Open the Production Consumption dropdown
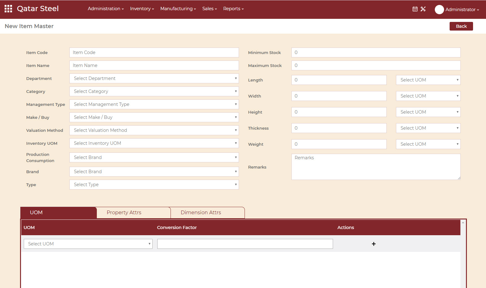 pos(154,157)
